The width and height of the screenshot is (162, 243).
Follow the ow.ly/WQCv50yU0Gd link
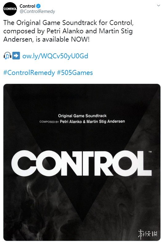[55, 56]
